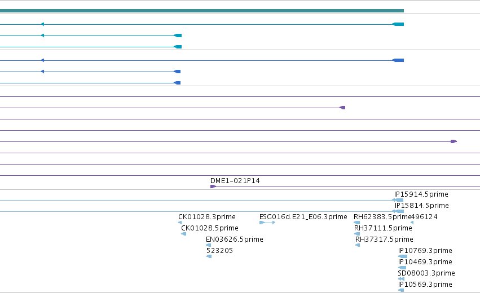Select the IP10469.3prime label
The height and width of the screenshot is (293, 480).
(425, 262)
